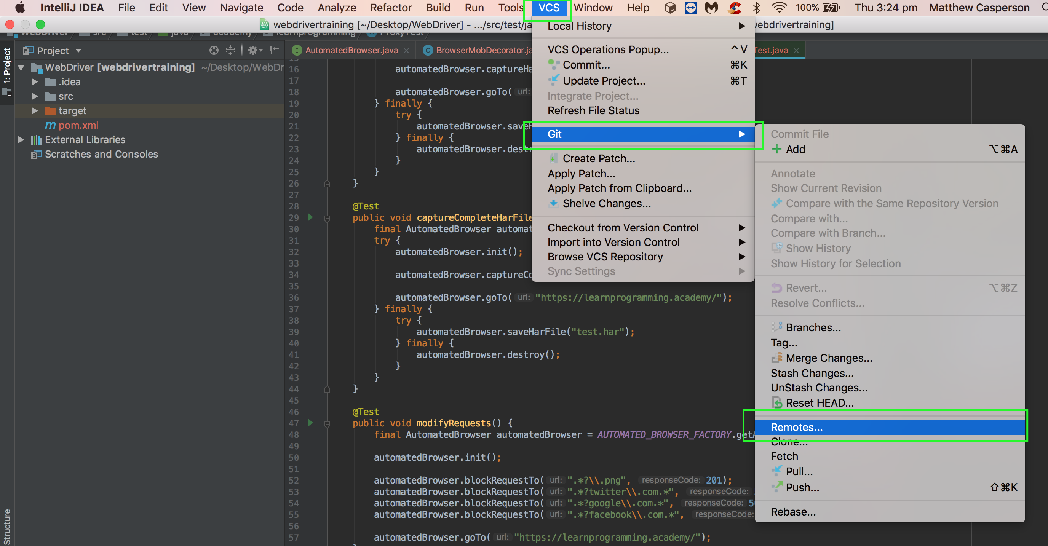Select Remotes... in Git submenu

coord(796,427)
